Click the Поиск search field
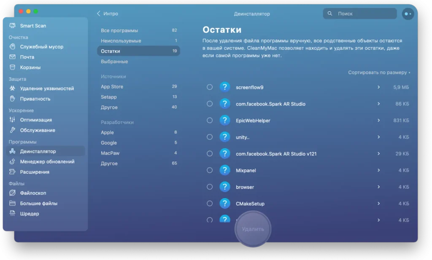The width and height of the screenshot is (432, 260). (363, 13)
